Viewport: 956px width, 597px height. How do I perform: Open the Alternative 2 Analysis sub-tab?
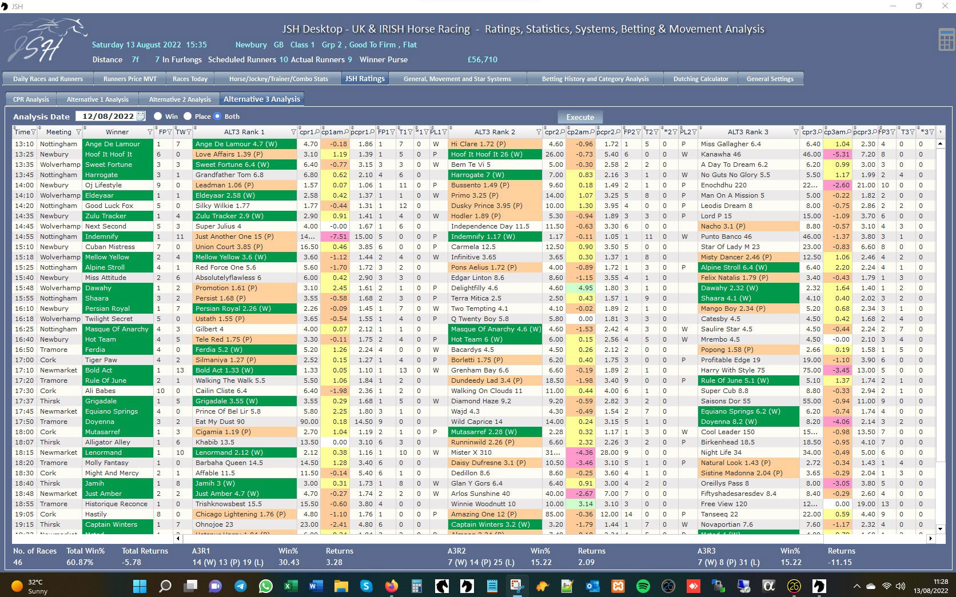point(180,99)
